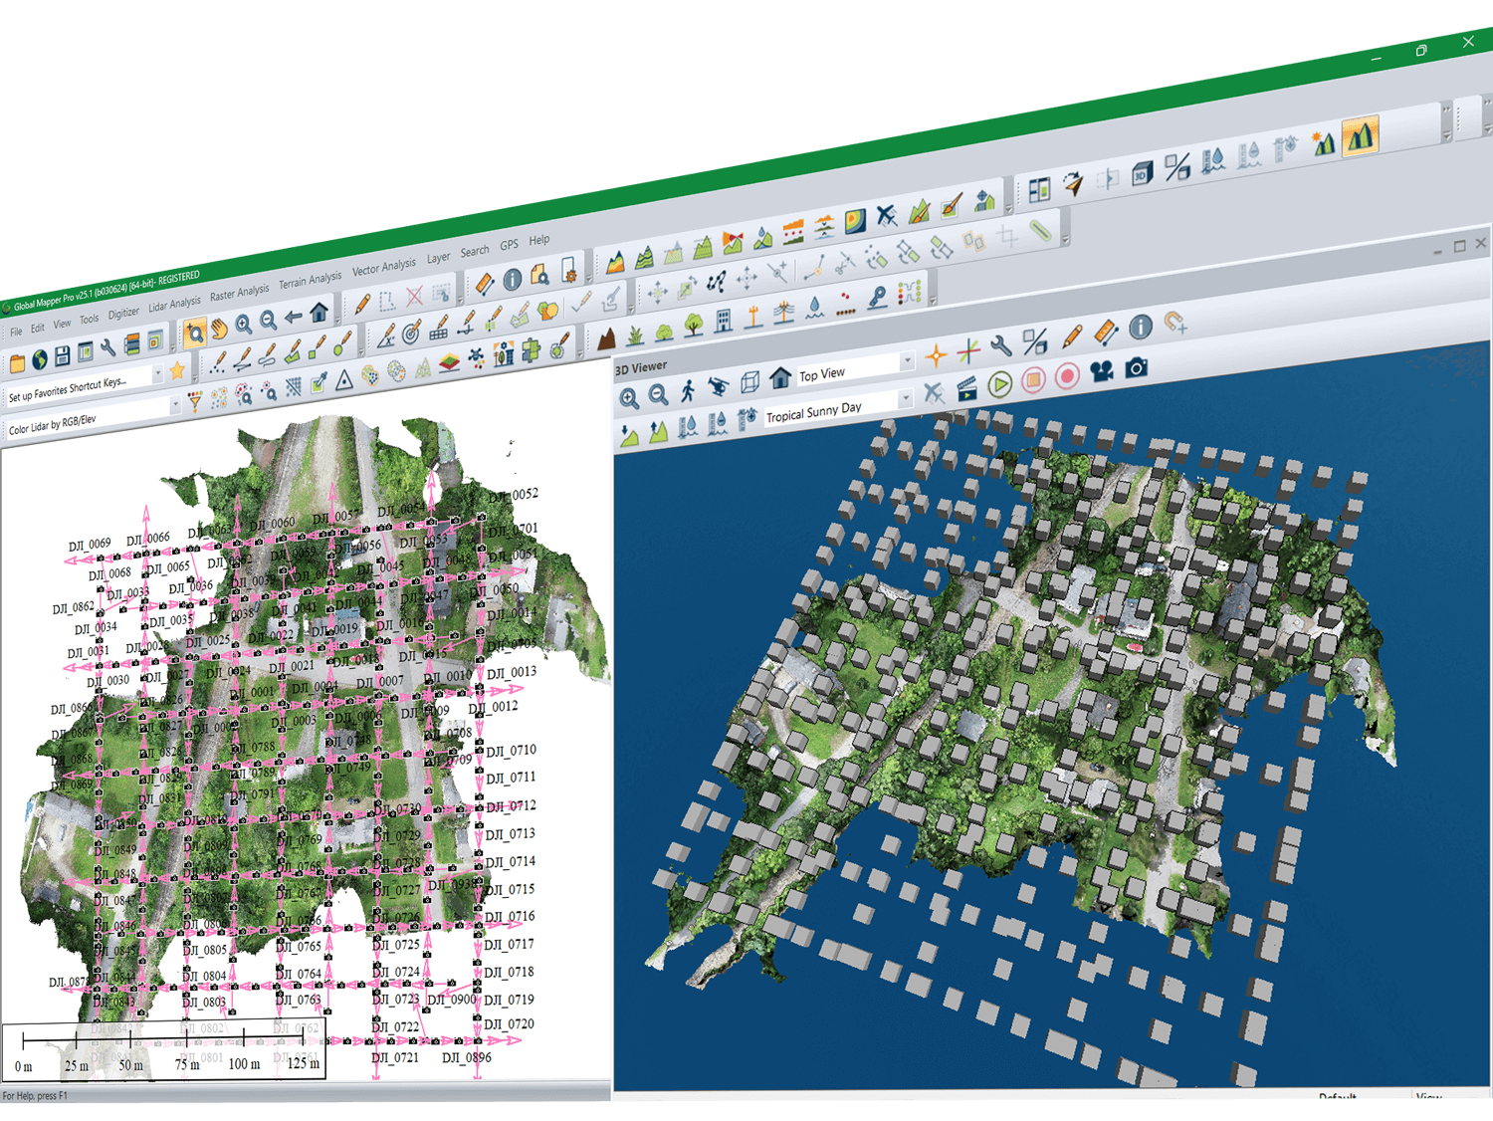Select the Digitizer pencil tool

tap(362, 303)
